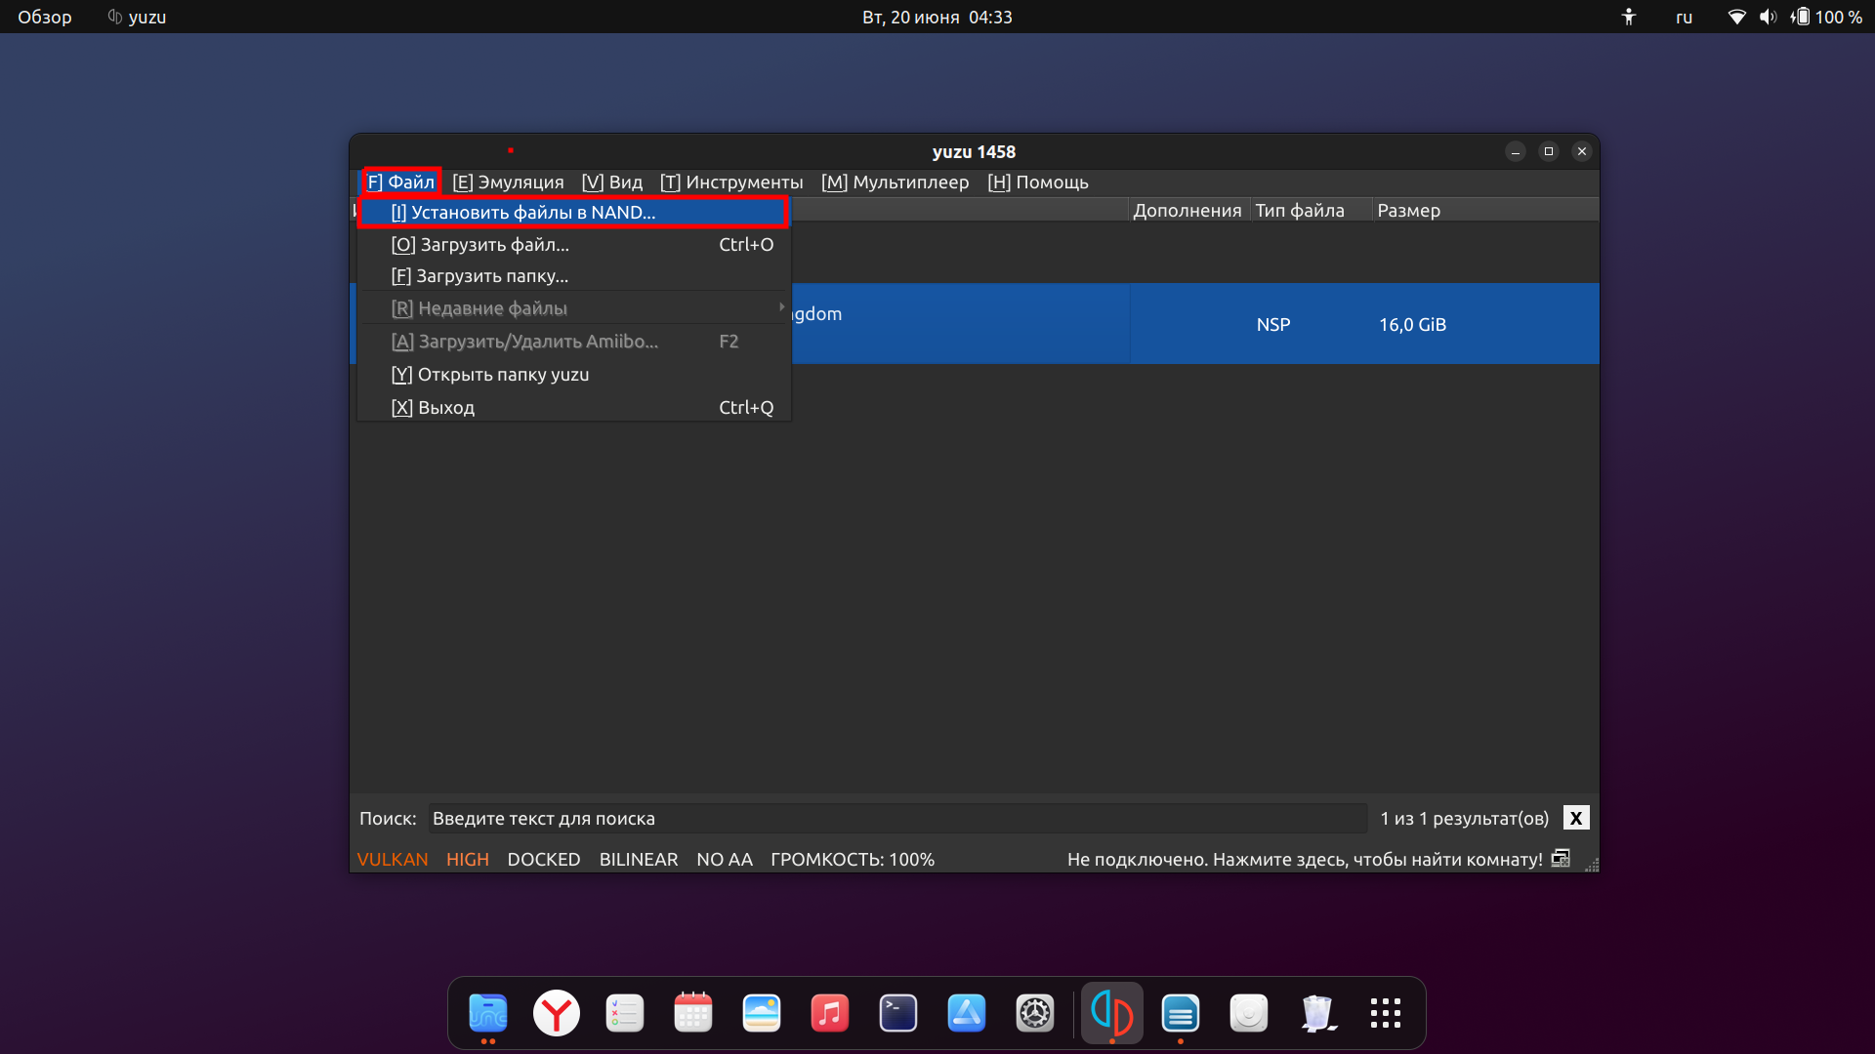The height and width of the screenshot is (1054, 1875).
Task: Choose Открыть папку yuzu
Action: (x=574, y=375)
